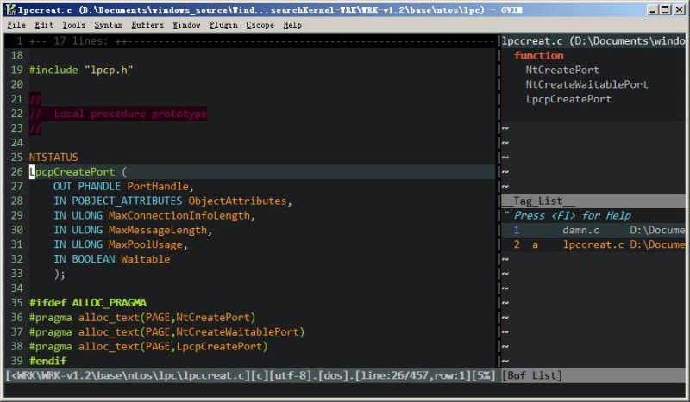Jump to LpcpCreatePort in the tag list

coord(568,99)
